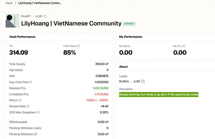
Task: Click the My PnL value 0.00
Action: [x=180, y=52]
